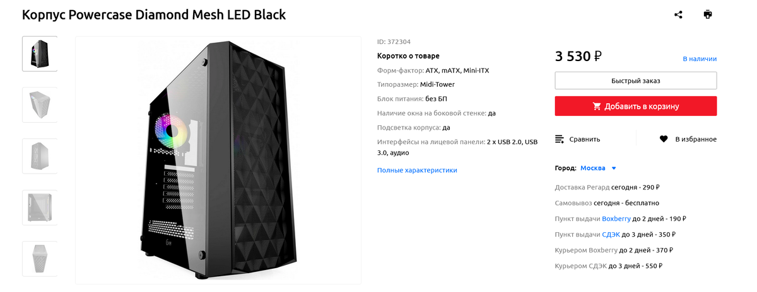The height and width of the screenshot is (292, 757).
Task: Click the heart favorites icon
Action: click(x=664, y=139)
